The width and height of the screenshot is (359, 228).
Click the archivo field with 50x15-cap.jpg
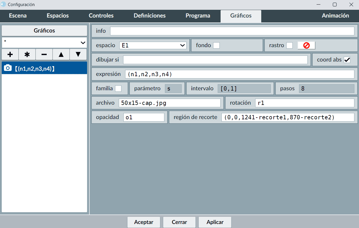[x=170, y=103]
